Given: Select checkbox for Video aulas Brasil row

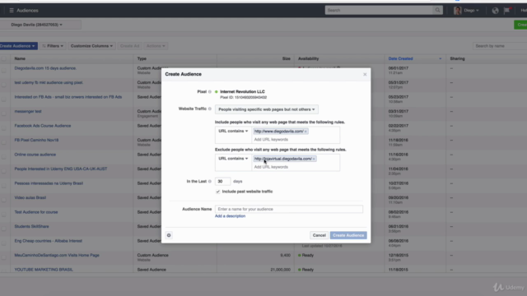Looking at the screenshot, I should (x=3, y=200).
